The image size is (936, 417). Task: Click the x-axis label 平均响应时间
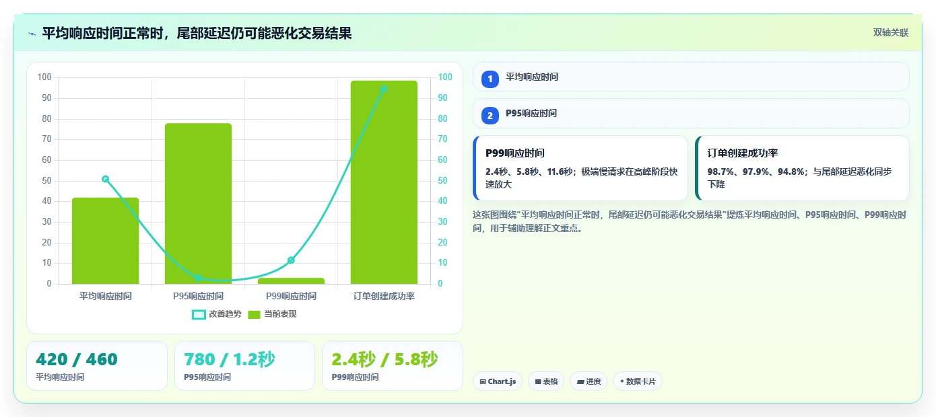point(106,296)
